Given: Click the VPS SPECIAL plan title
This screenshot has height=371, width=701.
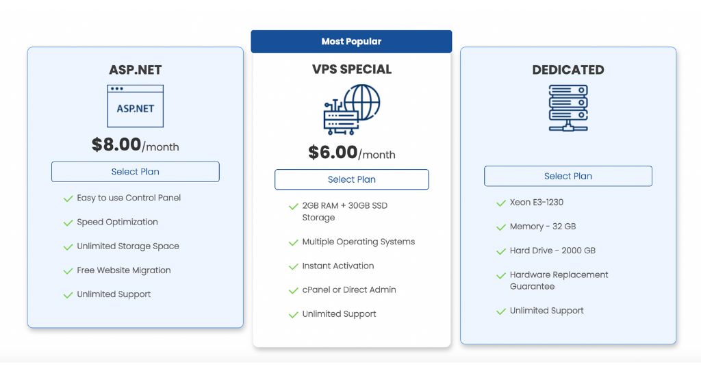Looking at the screenshot, I should point(352,69).
